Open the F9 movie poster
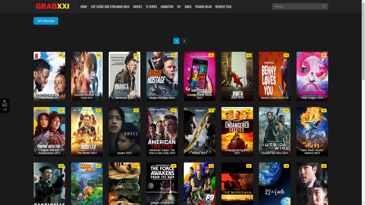Viewport: 365px width, 205px height. click(200, 184)
